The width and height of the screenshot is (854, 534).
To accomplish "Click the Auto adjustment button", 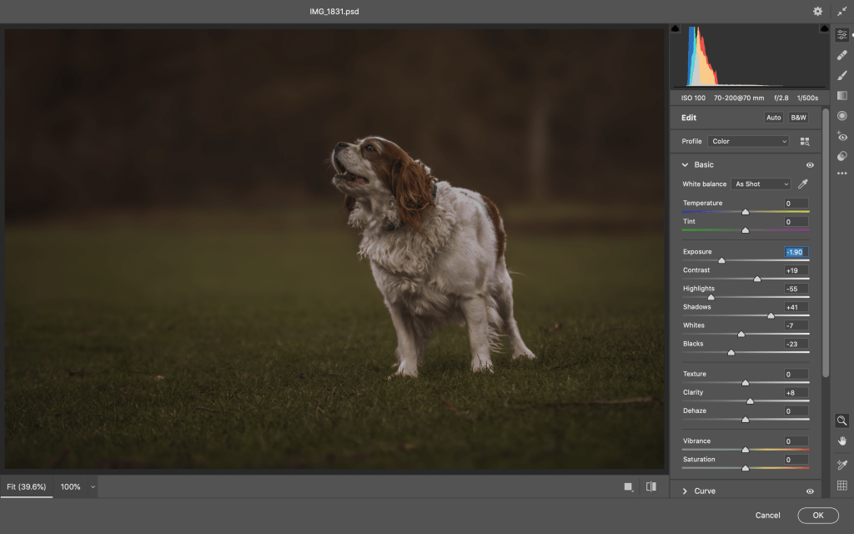I will 773,118.
